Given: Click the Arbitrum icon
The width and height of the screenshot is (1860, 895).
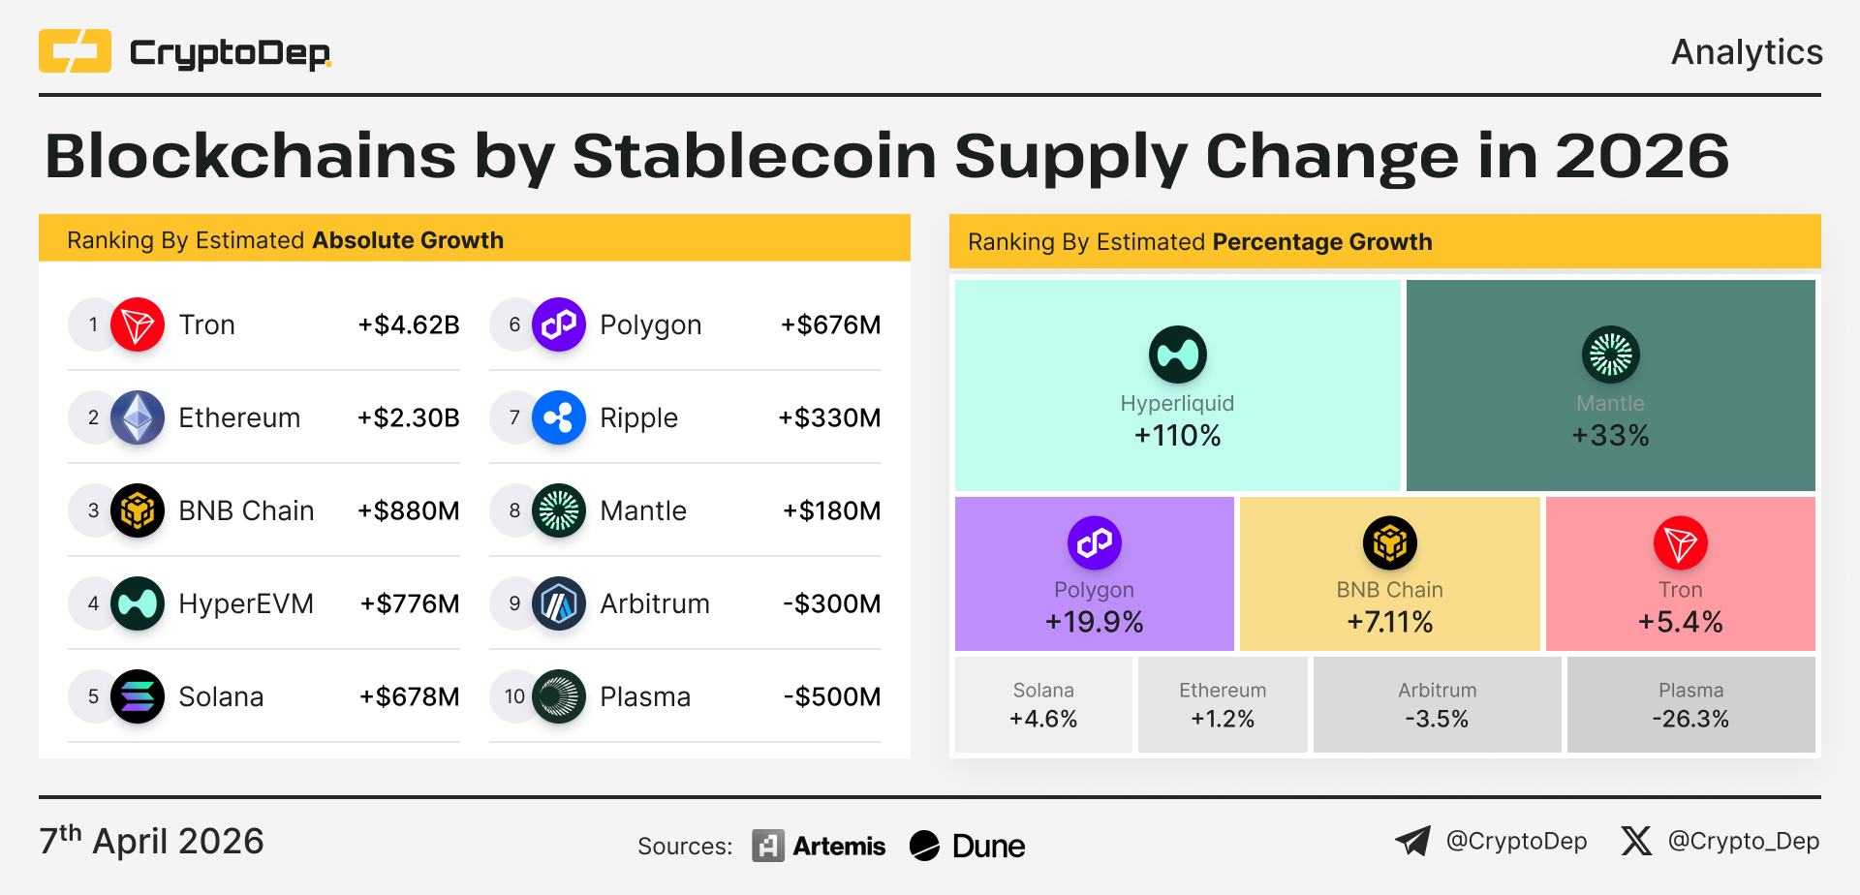Looking at the screenshot, I should [559, 603].
